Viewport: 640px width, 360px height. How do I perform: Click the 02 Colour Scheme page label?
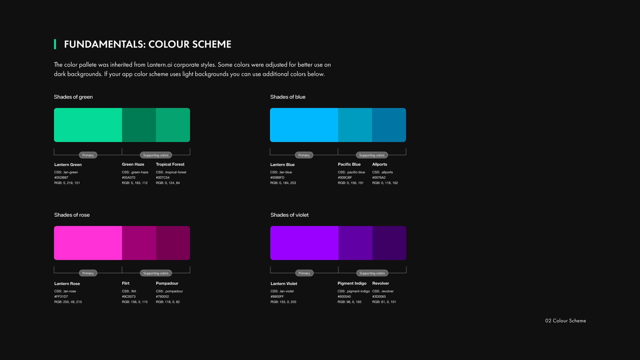[565, 321]
